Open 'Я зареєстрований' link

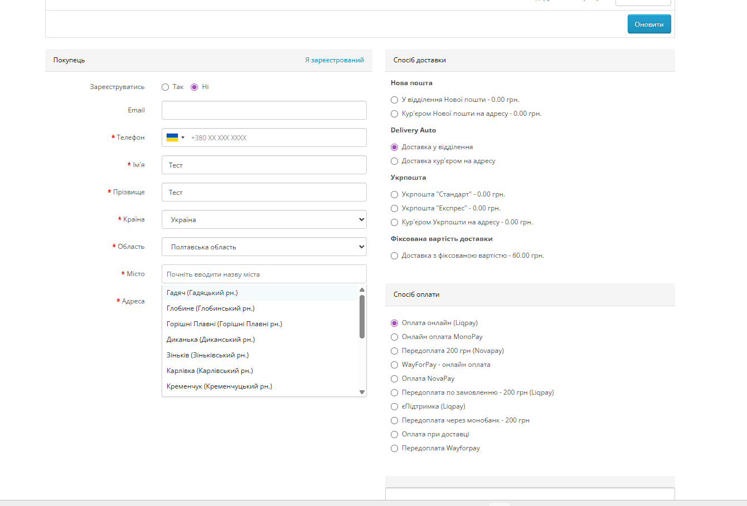(334, 60)
